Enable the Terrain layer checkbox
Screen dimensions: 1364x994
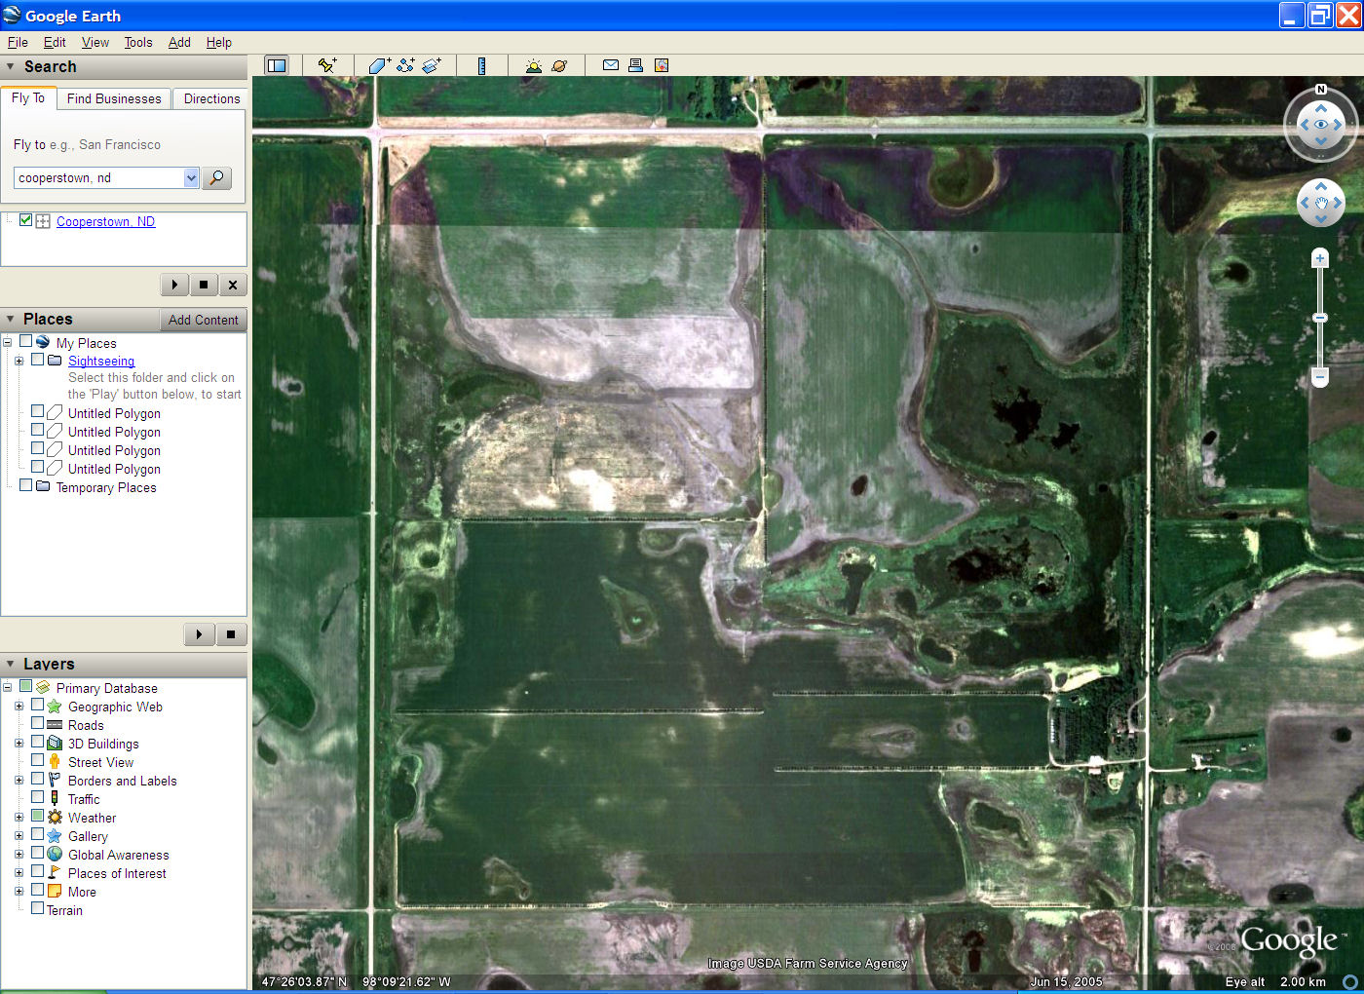37,908
